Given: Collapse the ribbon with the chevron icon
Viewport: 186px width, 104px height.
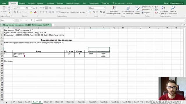Looking at the screenshot, I should click(x=184, y=16).
